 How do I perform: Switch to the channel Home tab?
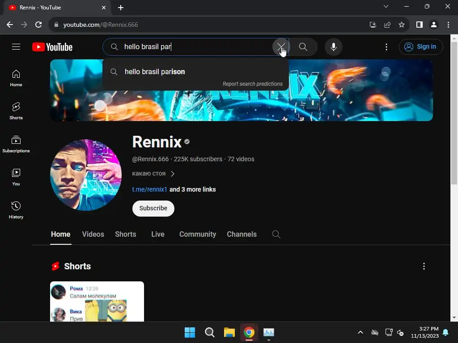[x=60, y=234]
